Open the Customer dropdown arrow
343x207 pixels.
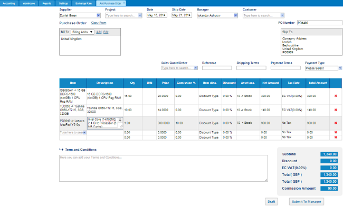click(x=282, y=15)
